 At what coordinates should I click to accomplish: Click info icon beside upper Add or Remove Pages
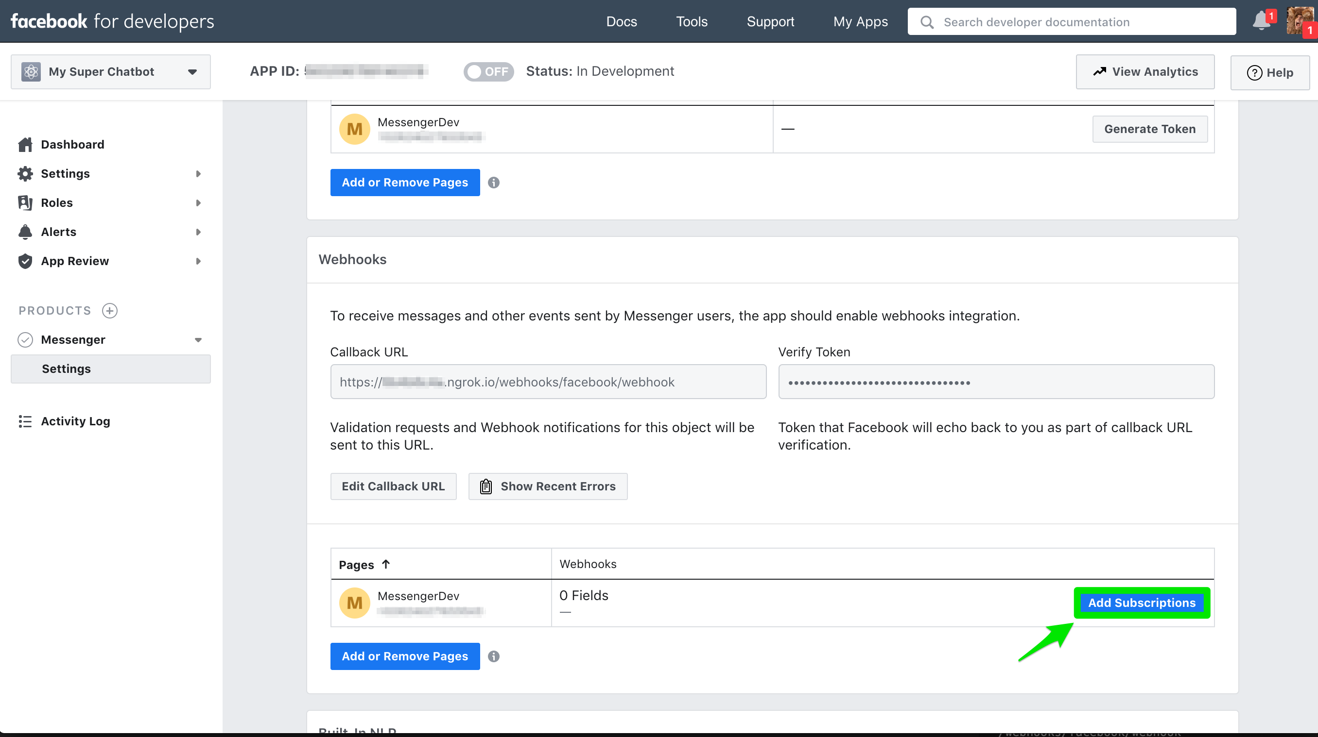pyautogui.click(x=493, y=183)
